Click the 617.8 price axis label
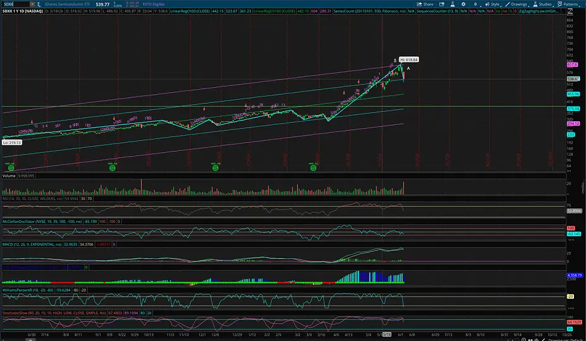Screen dimensions: 586x341 tap(573, 64)
